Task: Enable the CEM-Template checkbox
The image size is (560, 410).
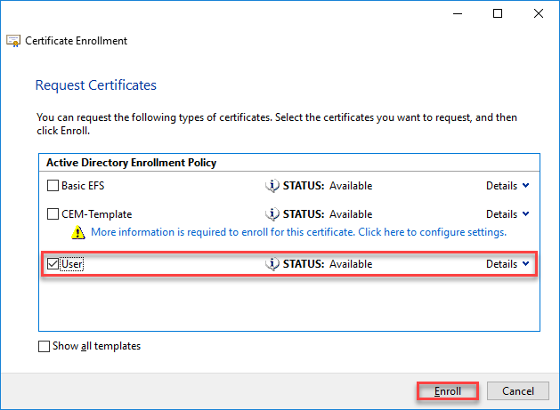Action: [53, 214]
